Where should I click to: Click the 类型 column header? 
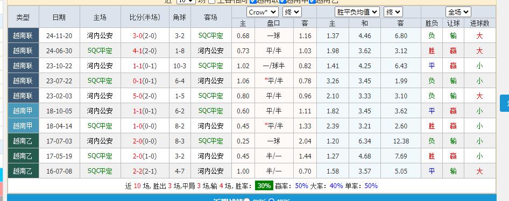point(23,17)
